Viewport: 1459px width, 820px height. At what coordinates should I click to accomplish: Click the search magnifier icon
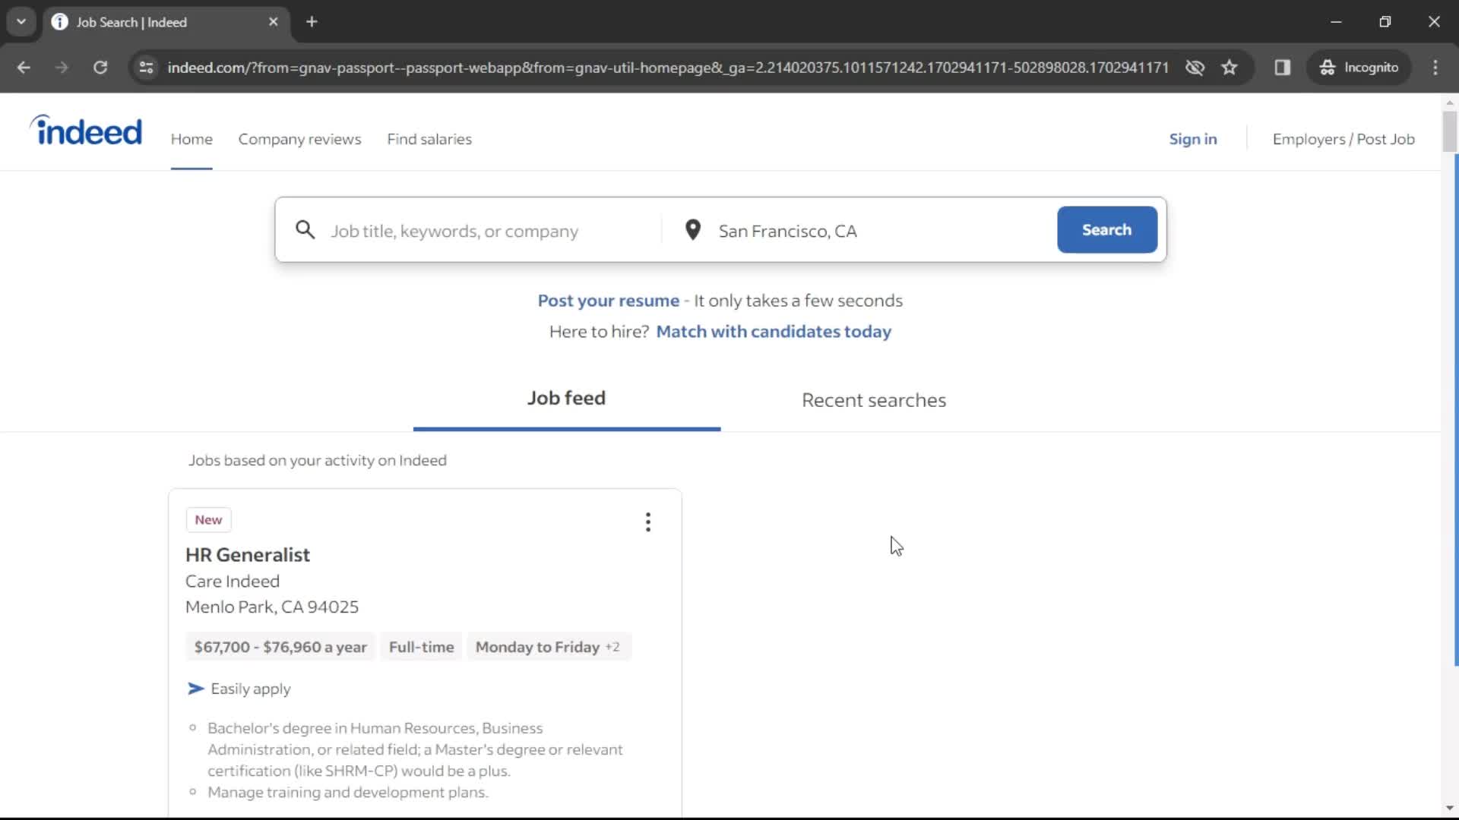coord(305,229)
